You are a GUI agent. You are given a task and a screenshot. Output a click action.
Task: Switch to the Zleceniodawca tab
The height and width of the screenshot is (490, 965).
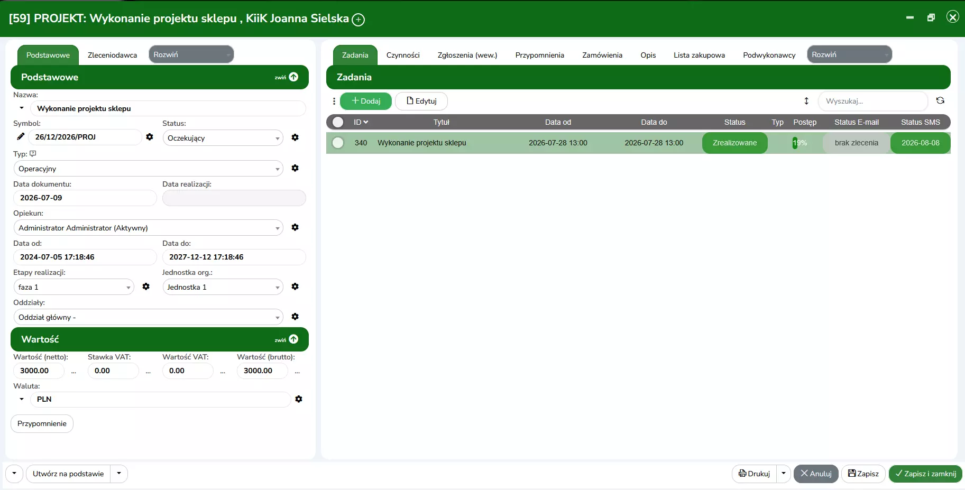coord(112,55)
